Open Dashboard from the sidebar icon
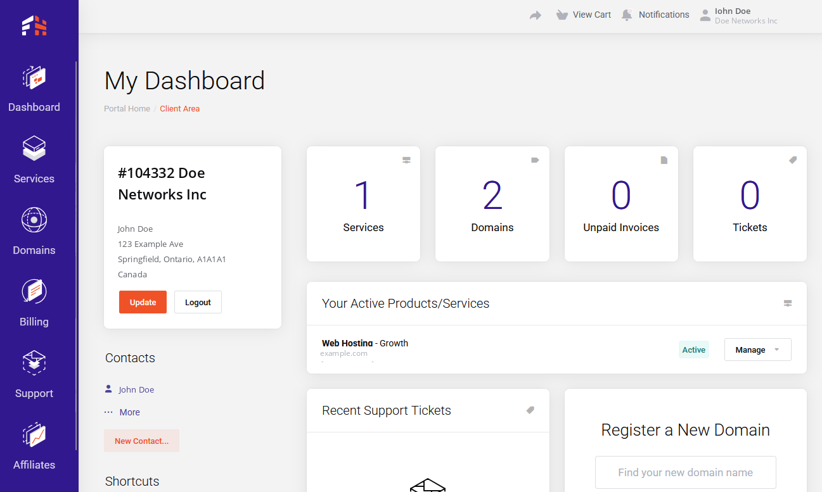This screenshot has height=492, width=822. pos(34,78)
